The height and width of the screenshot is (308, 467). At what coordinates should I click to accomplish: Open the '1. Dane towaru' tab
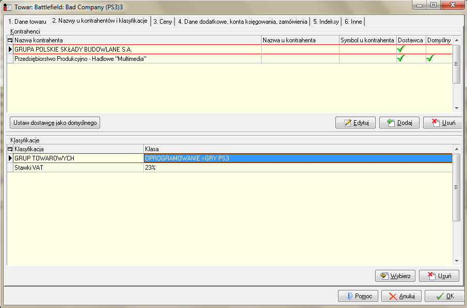tap(27, 22)
